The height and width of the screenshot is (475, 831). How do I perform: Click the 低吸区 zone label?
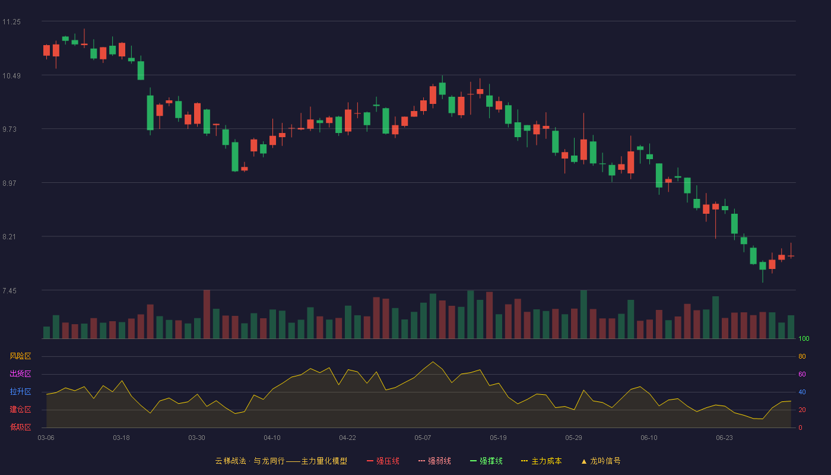20,427
